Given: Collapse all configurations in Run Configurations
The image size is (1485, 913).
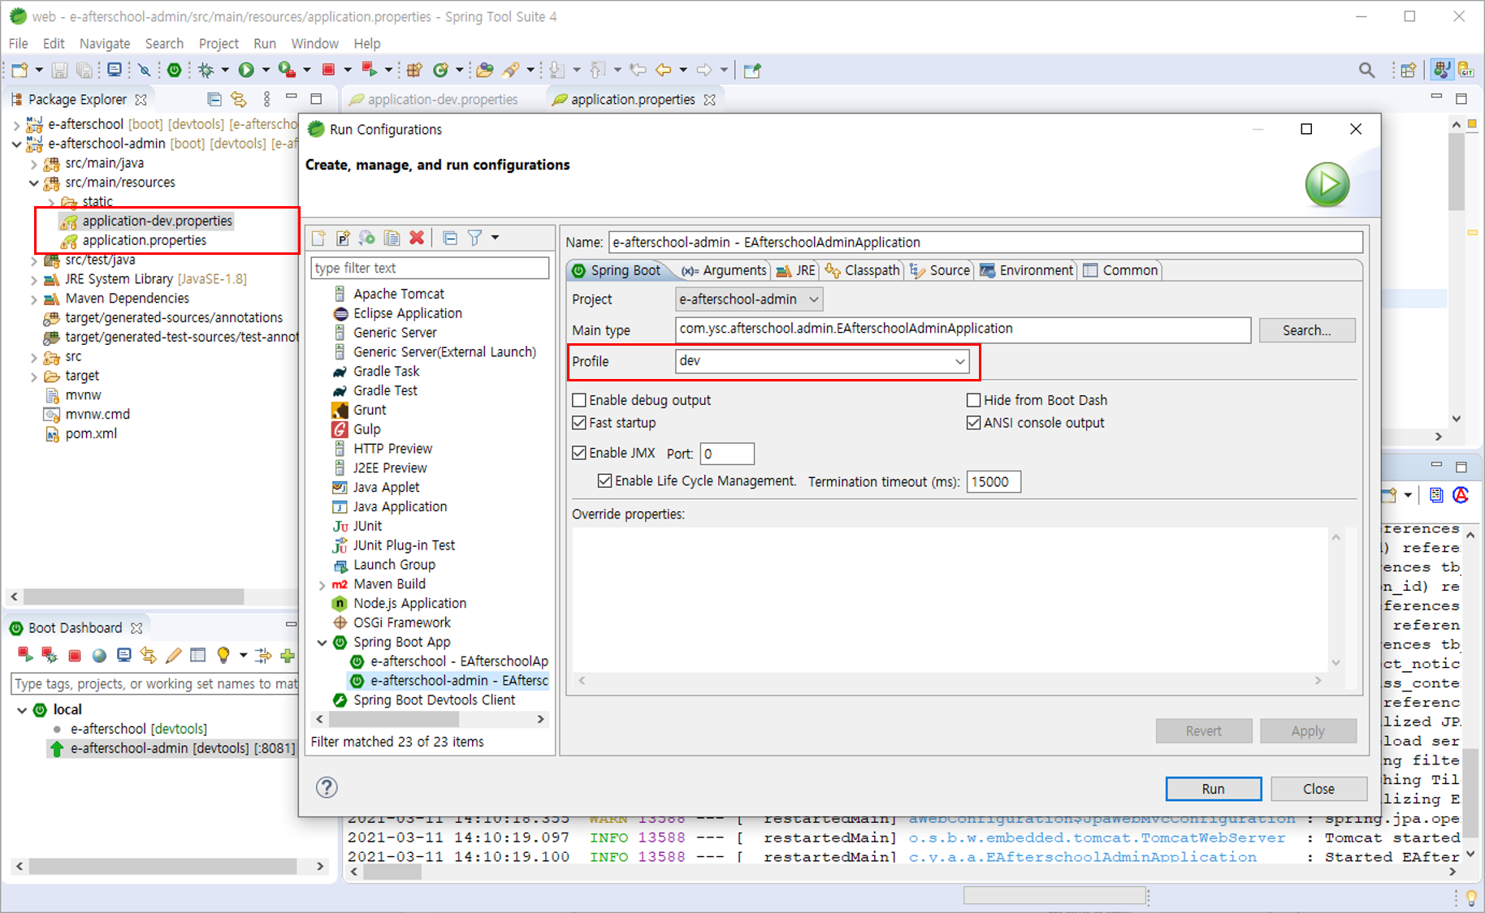Looking at the screenshot, I should (x=450, y=238).
